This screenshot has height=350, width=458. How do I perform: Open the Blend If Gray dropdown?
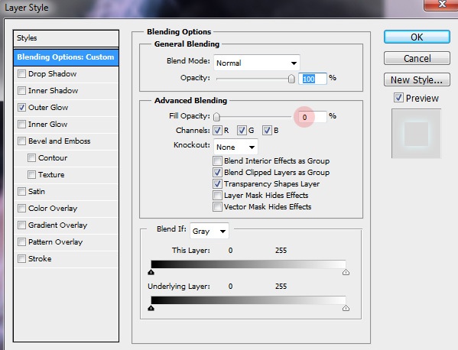[210, 232]
